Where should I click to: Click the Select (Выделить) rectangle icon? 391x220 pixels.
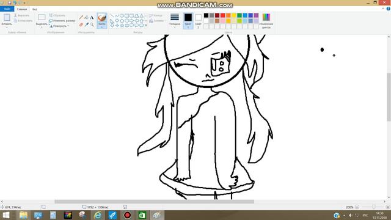(x=42, y=17)
